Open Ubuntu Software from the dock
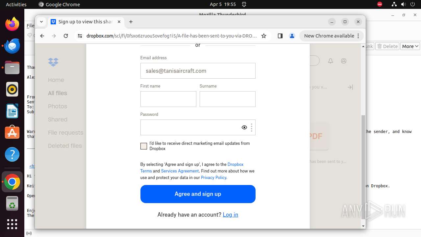The width and height of the screenshot is (421, 237). click(x=12, y=133)
